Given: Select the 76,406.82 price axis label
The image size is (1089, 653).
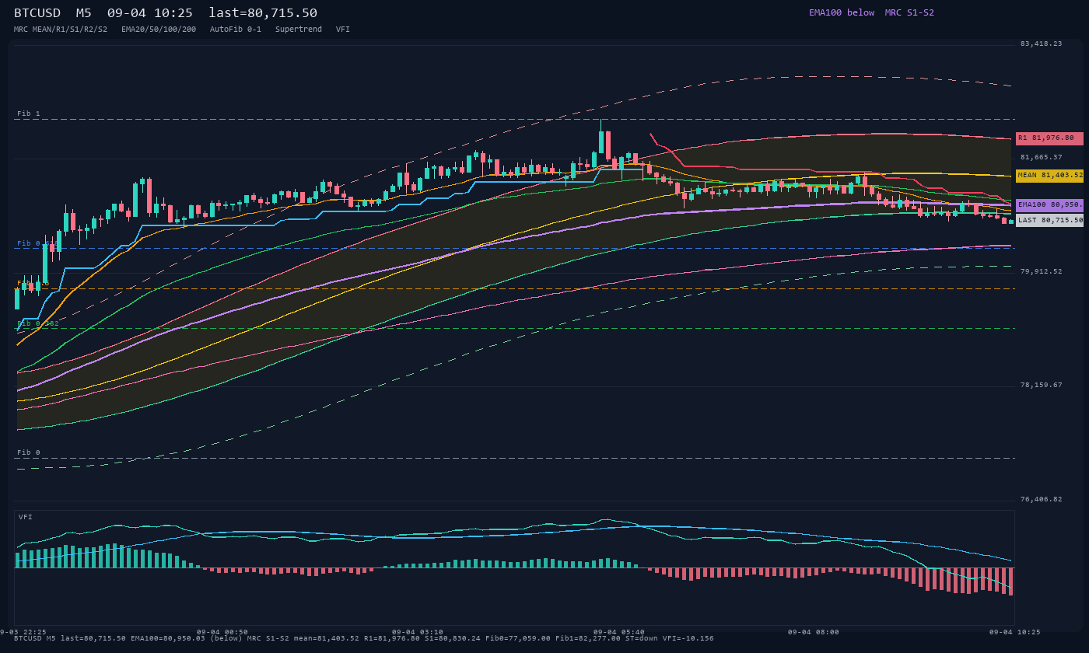Looking at the screenshot, I should [1041, 500].
